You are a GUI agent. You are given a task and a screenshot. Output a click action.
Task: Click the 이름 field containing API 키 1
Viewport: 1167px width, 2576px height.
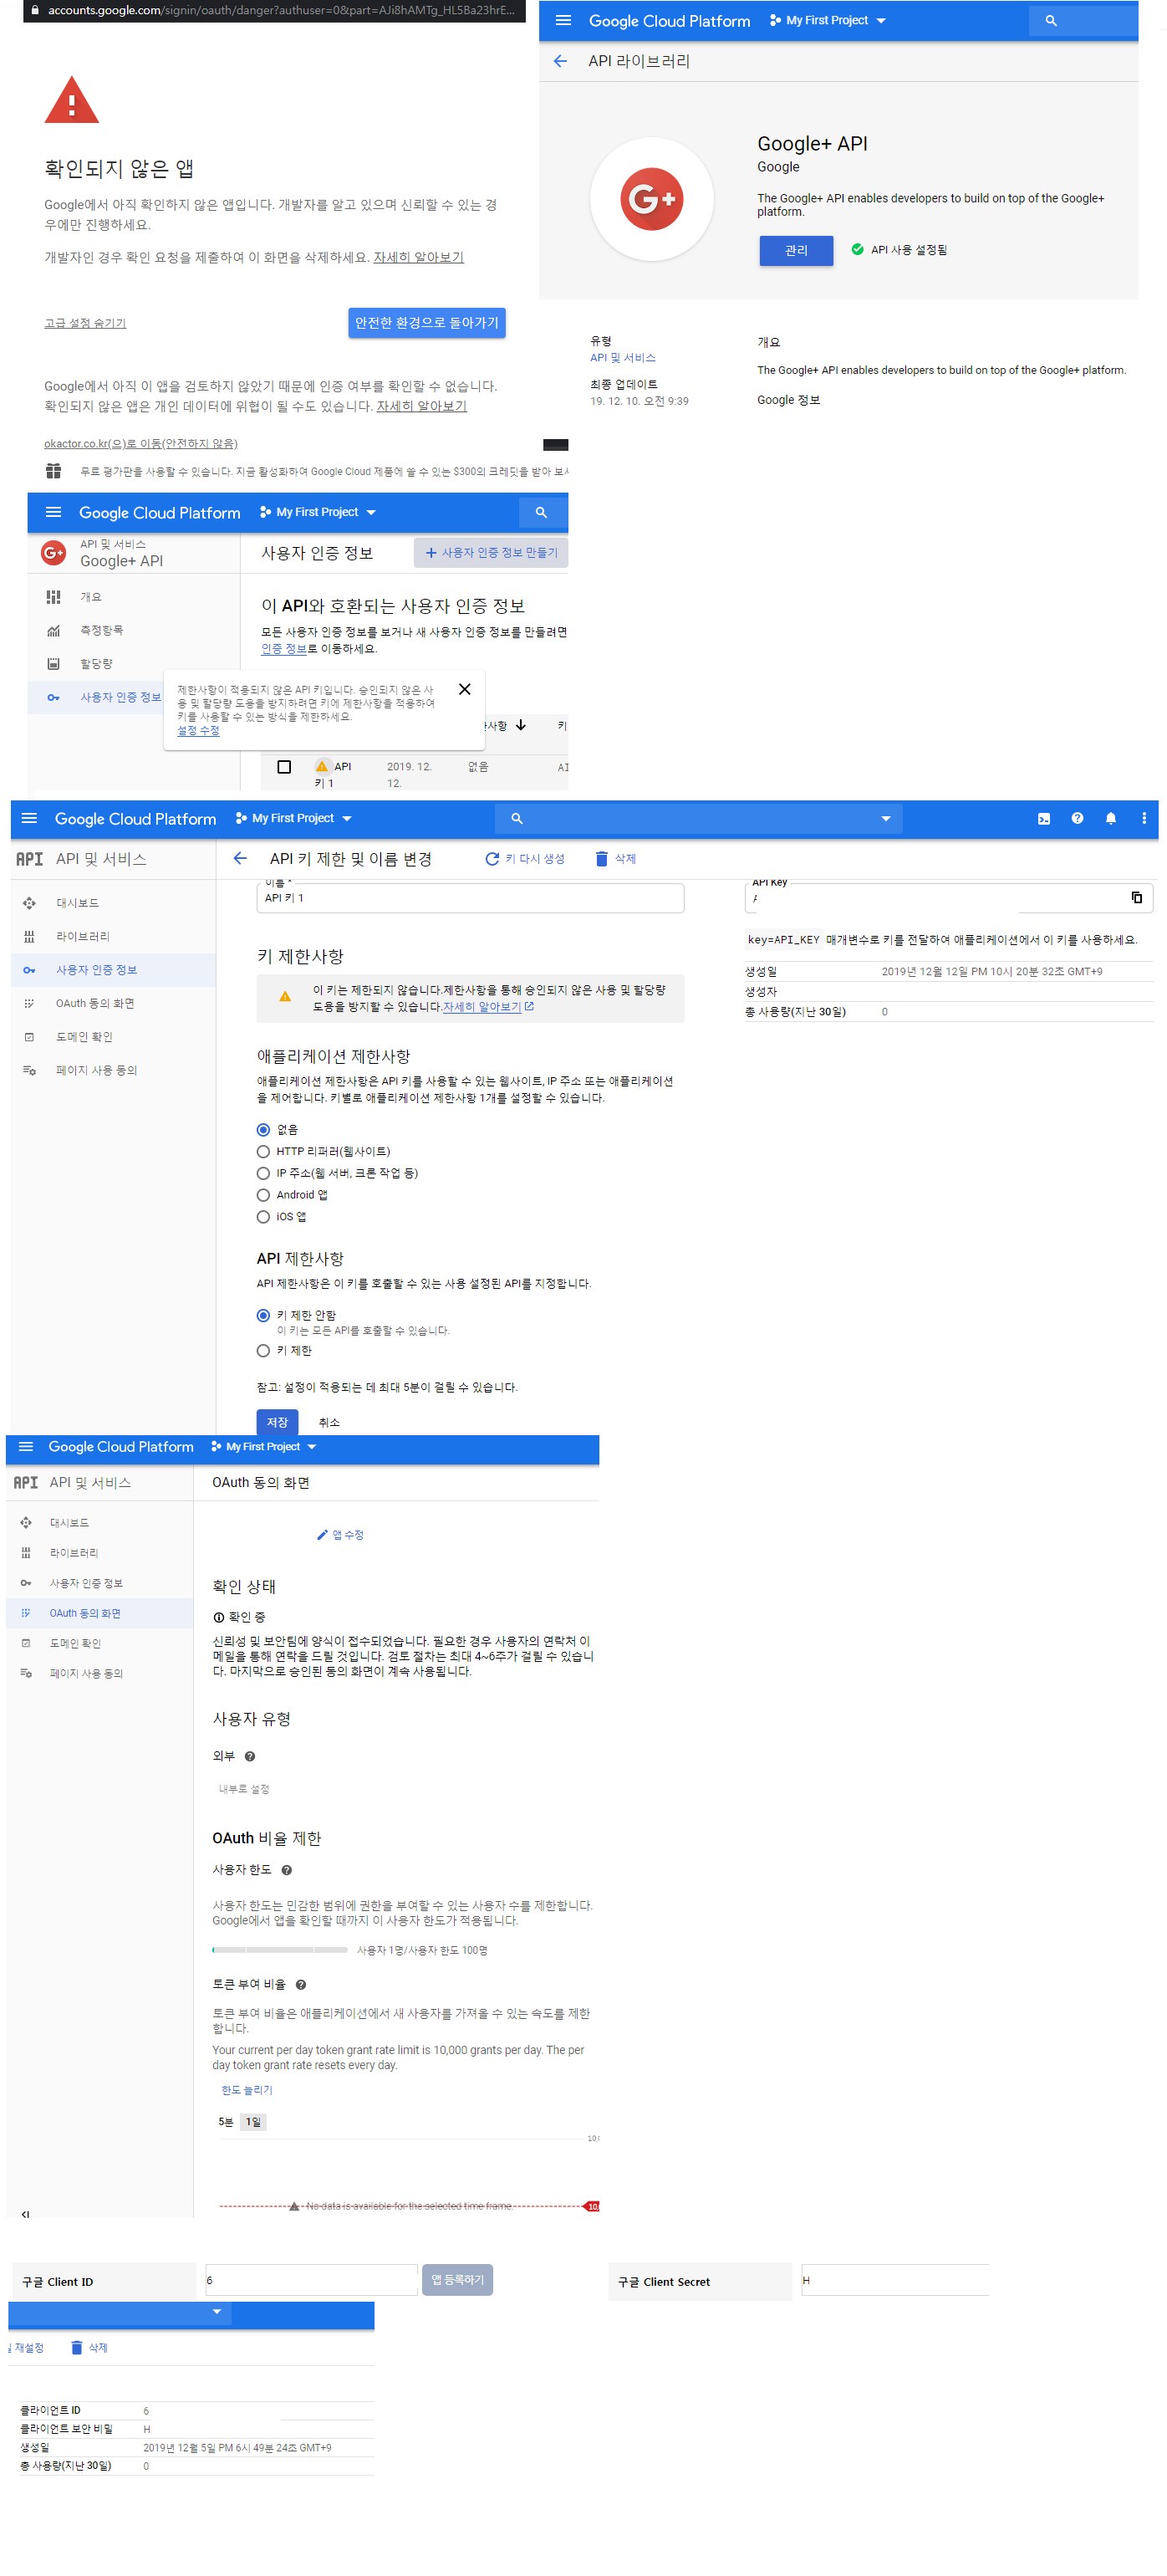(x=471, y=898)
